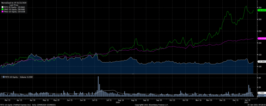Click the Aug 31 date axis label

click(134, 100)
